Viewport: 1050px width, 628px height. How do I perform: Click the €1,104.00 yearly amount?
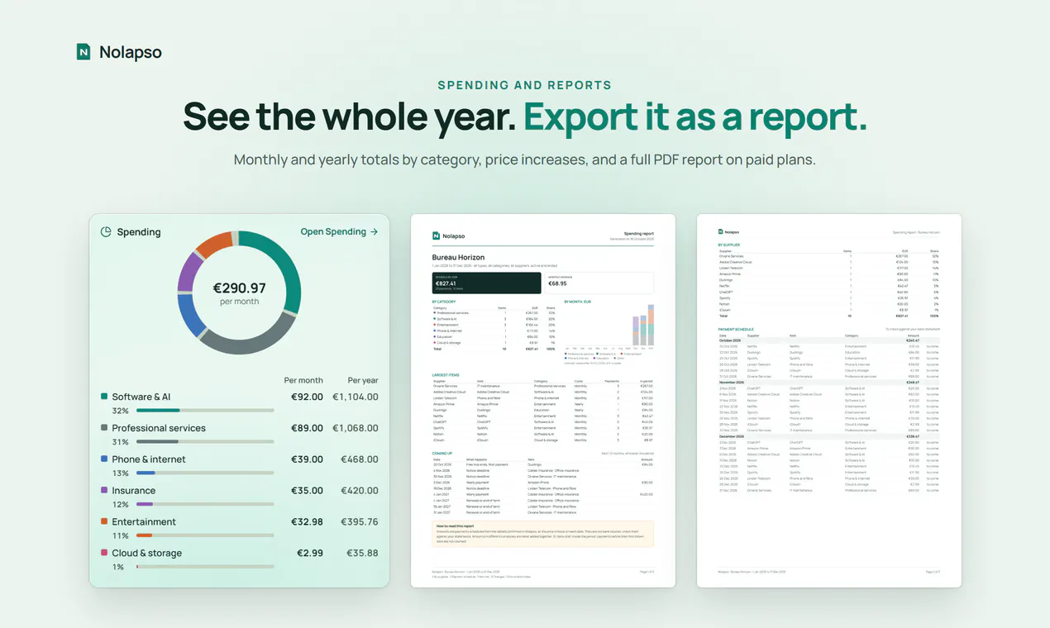[x=356, y=397]
